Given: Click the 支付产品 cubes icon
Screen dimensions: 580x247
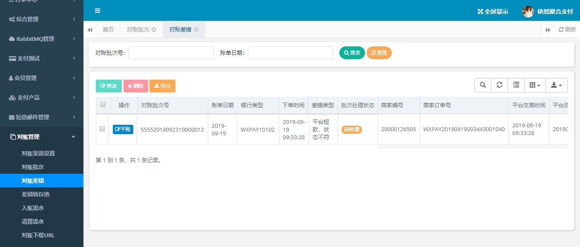Looking at the screenshot, I should click(x=12, y=98).
